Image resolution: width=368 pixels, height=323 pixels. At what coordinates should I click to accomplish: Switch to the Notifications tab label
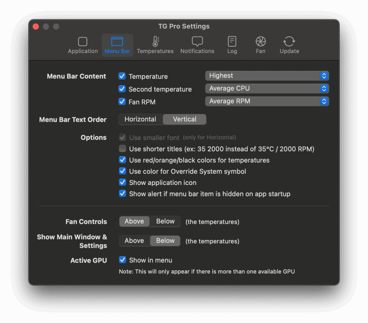coord(197,51)
